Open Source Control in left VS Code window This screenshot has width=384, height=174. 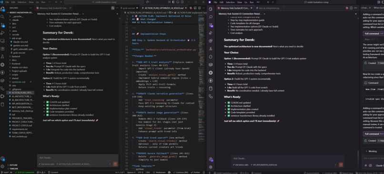(x=2, y=25)
